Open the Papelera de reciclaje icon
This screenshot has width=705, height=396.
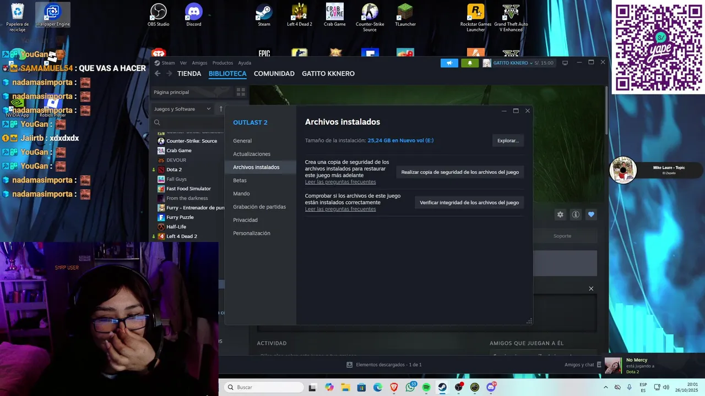pyautogui.click(x=18, y=18)
